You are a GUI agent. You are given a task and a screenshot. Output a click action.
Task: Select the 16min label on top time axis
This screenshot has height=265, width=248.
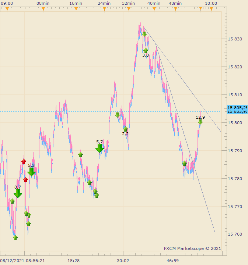[x=76, y=3]
